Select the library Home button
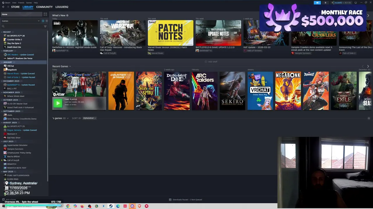The image size is (373, 209). (x=21, y=14)
